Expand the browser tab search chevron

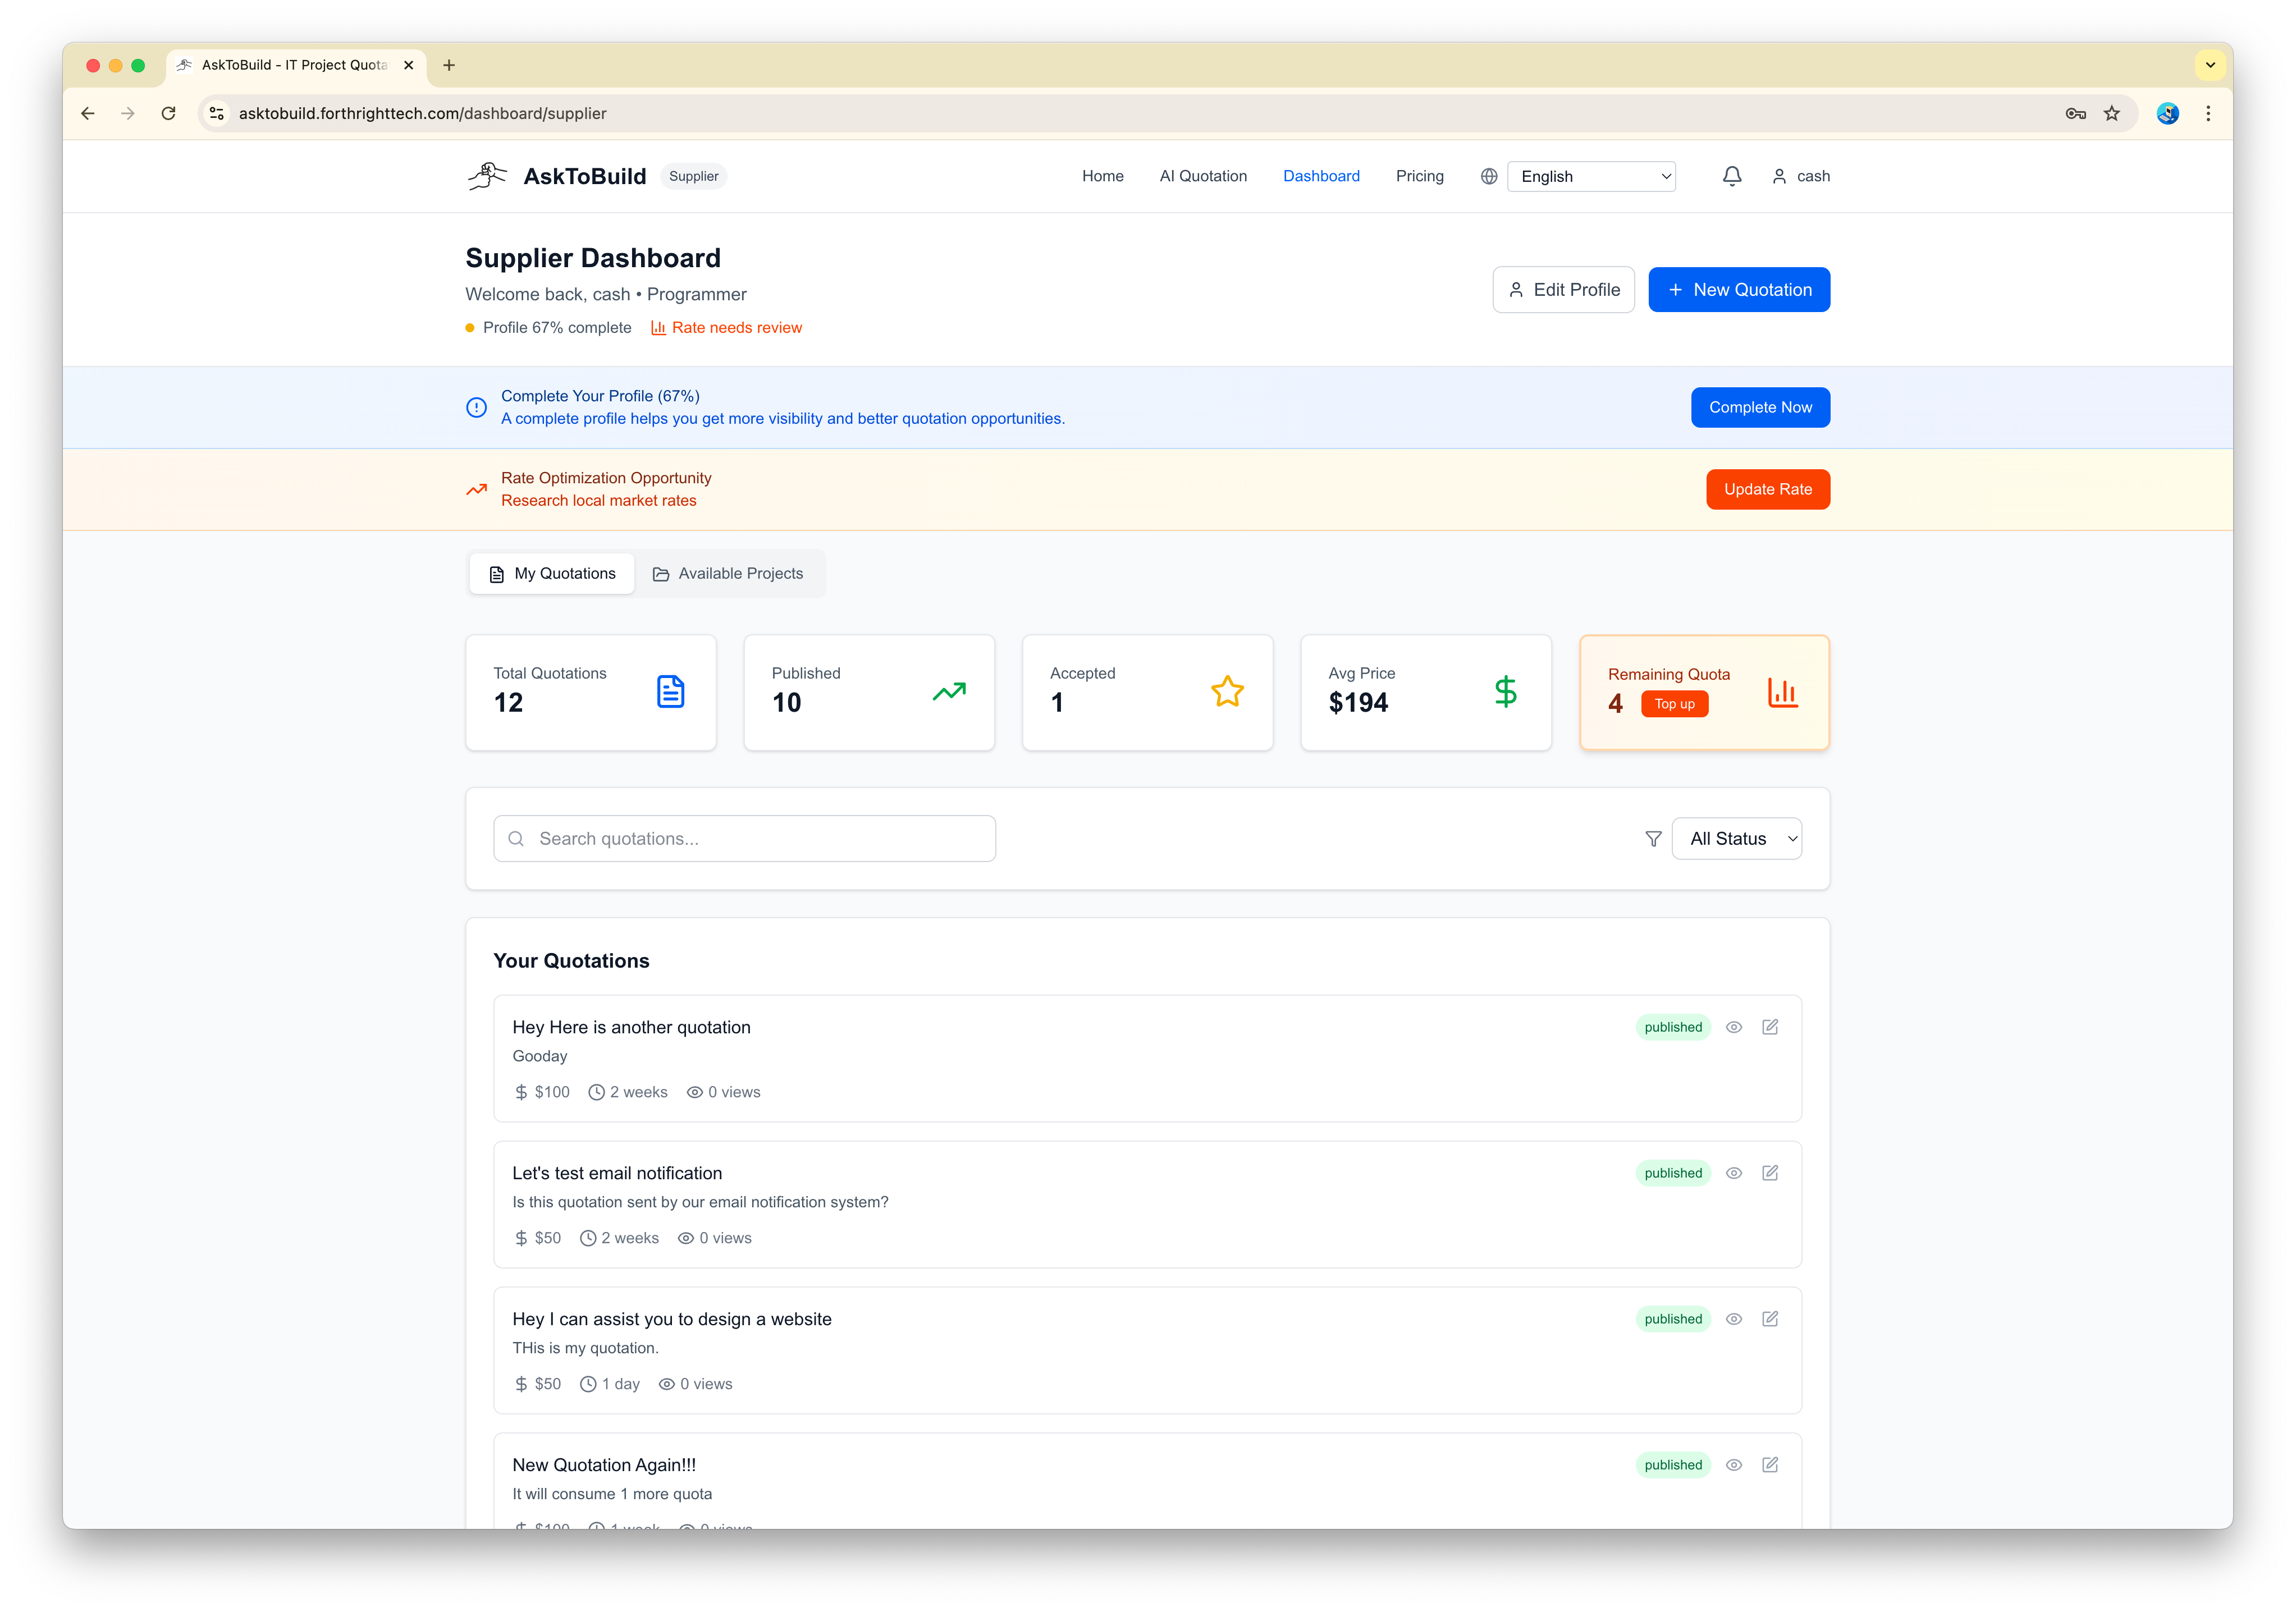(2210, 65)
